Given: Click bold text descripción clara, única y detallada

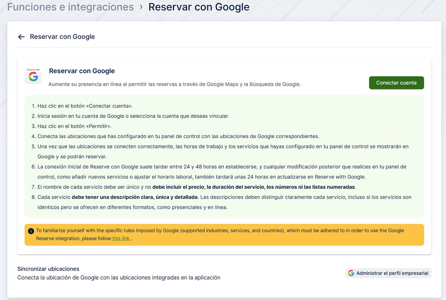Looking at the screenshot, I should point(135,197).
